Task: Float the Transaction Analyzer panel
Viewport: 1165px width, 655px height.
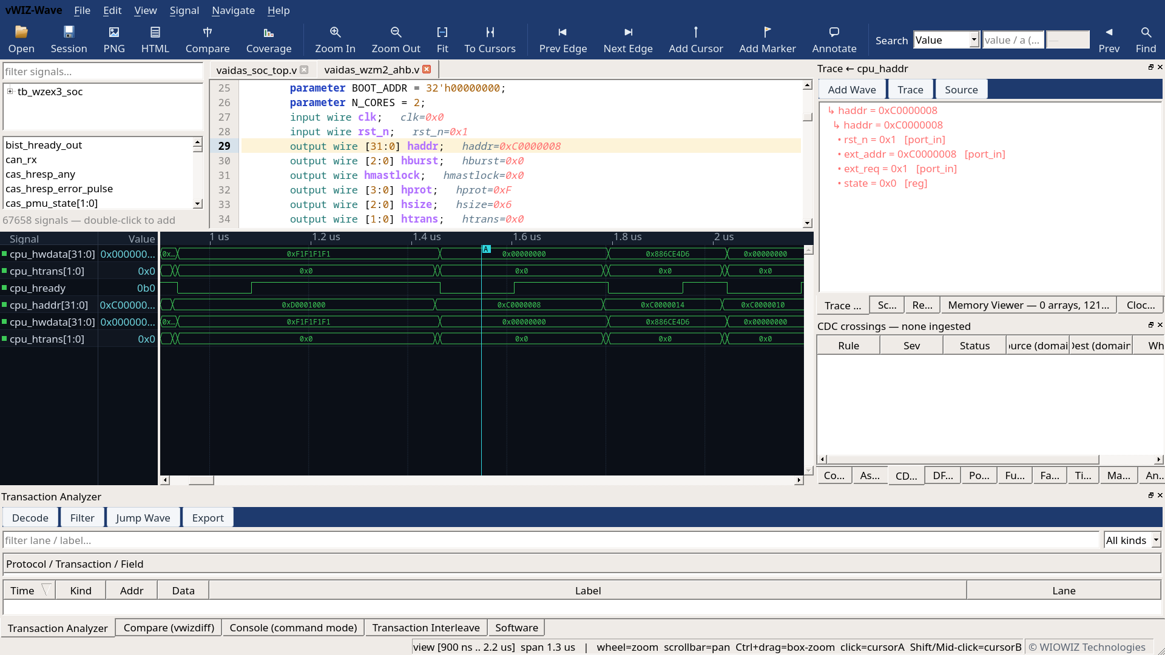Action: [x=1150, y=495]
